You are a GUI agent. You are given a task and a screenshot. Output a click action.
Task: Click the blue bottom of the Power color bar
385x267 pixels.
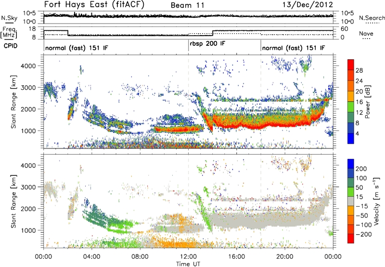(x=351, y=139)
